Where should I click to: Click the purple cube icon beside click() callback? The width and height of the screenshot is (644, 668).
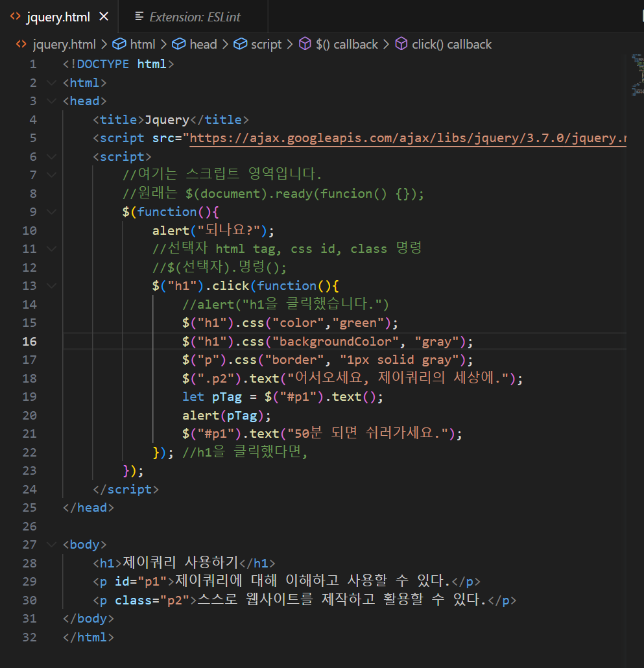(401, 43)
